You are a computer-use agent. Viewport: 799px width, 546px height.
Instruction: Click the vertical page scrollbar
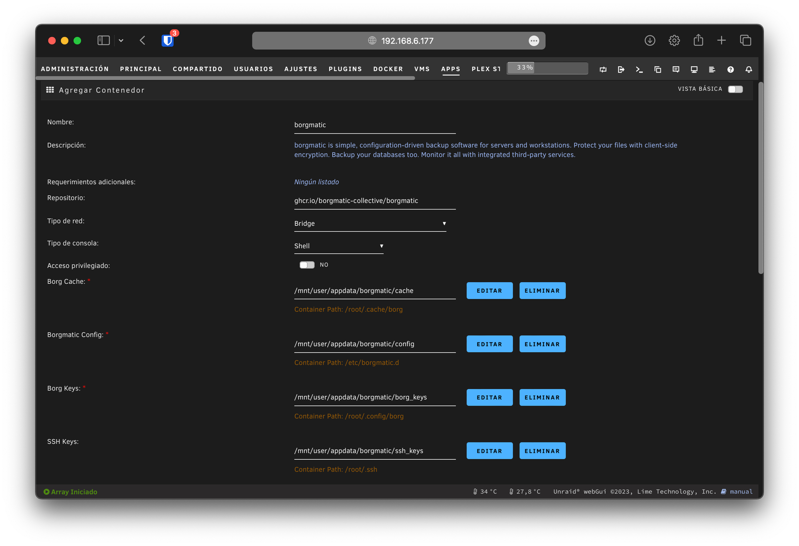[761, 178]
